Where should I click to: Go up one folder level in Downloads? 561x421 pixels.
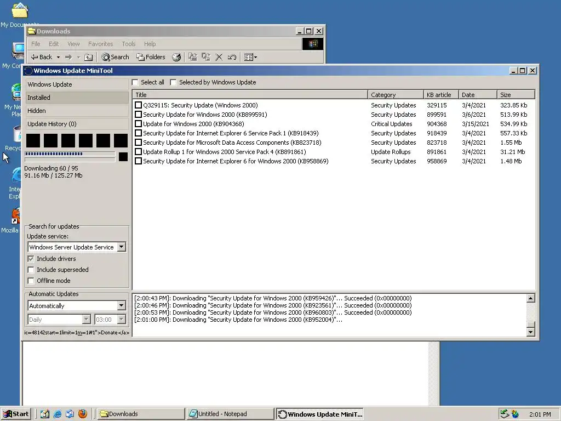click(88, 57)
